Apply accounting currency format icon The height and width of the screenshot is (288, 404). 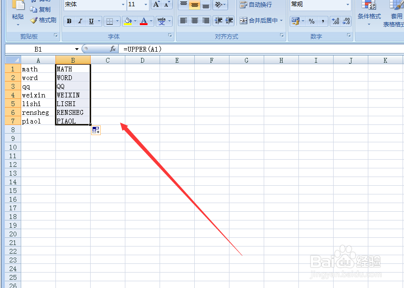pyautogui.click(x=296, y=21)
